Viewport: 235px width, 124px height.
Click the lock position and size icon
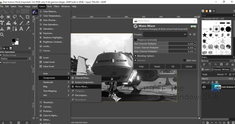point(213,82)
